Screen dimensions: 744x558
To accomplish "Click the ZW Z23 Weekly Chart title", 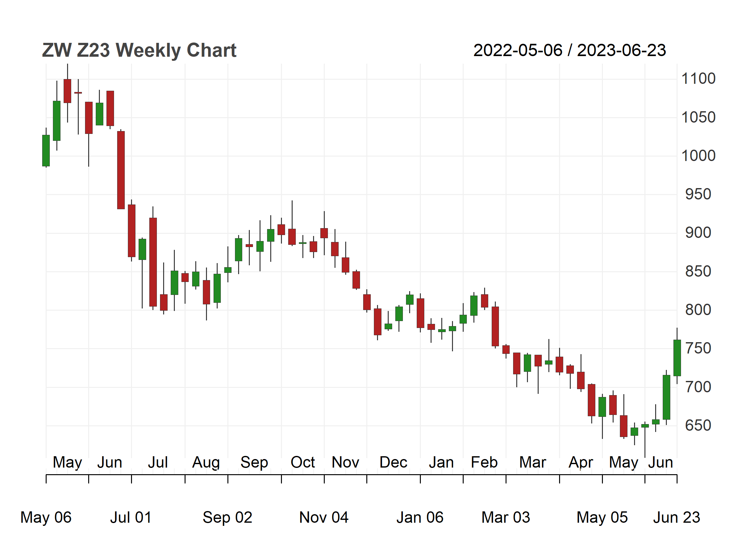I will point(139,51).
